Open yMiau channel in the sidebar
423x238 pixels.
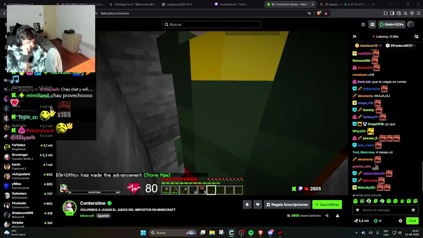tap(28, 186)
